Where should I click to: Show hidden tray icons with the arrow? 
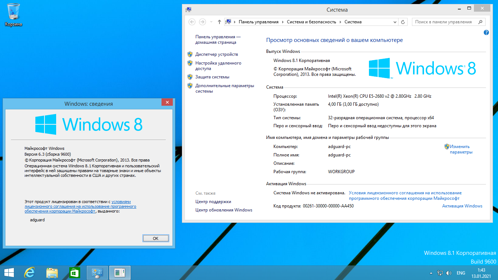tap(431, 273)
